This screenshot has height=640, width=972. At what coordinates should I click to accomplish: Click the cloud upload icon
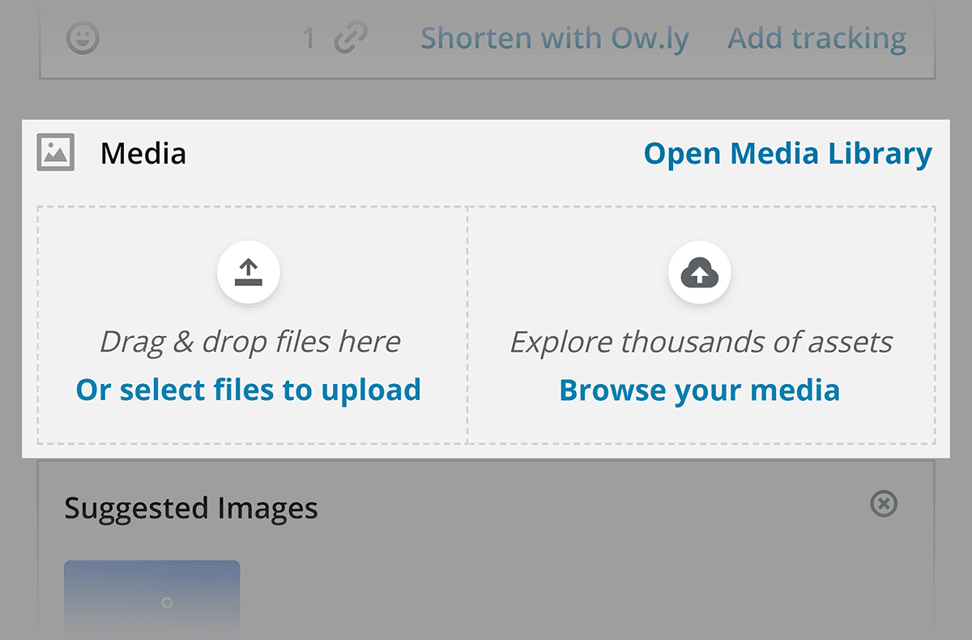(700, 272)
